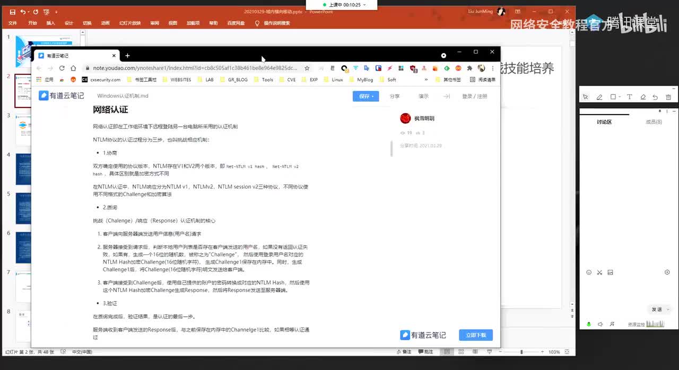Clear annotations with trash icon
Screen dimensions: 679x370
pos(668,97)
